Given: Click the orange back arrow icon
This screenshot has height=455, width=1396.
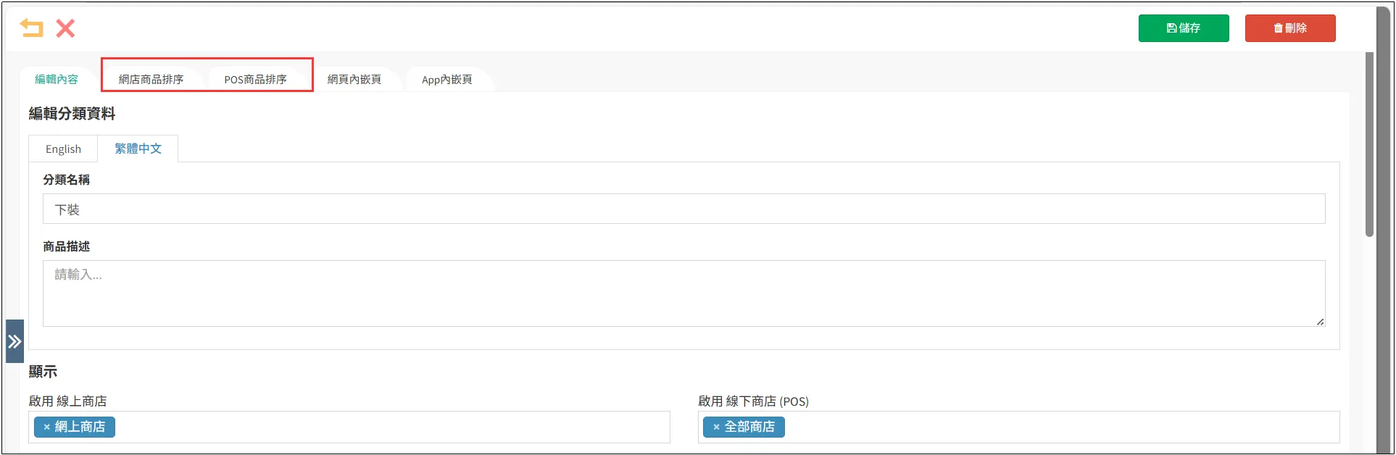Looking at the screenshot, I should [x=31, y=28].
